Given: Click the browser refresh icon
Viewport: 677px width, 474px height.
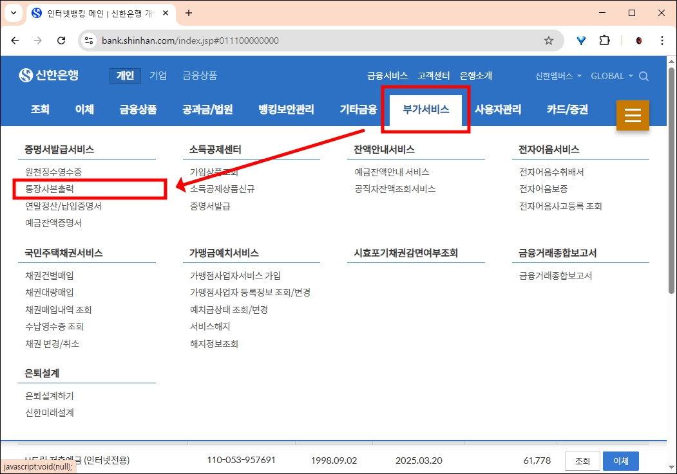Looking at the screenshot, I should pos(61,40).
